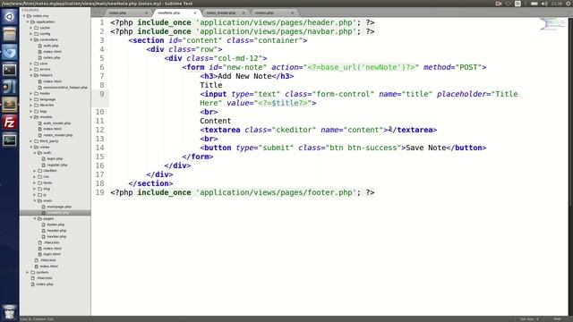Click the minimap code preview
This screenshot has height=322, width=573.
(x=552, y=25)
